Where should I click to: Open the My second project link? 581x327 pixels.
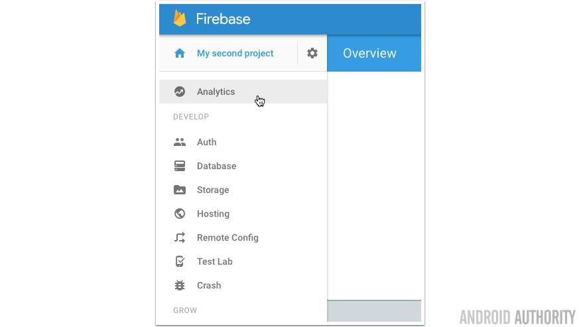click(235, 53)
